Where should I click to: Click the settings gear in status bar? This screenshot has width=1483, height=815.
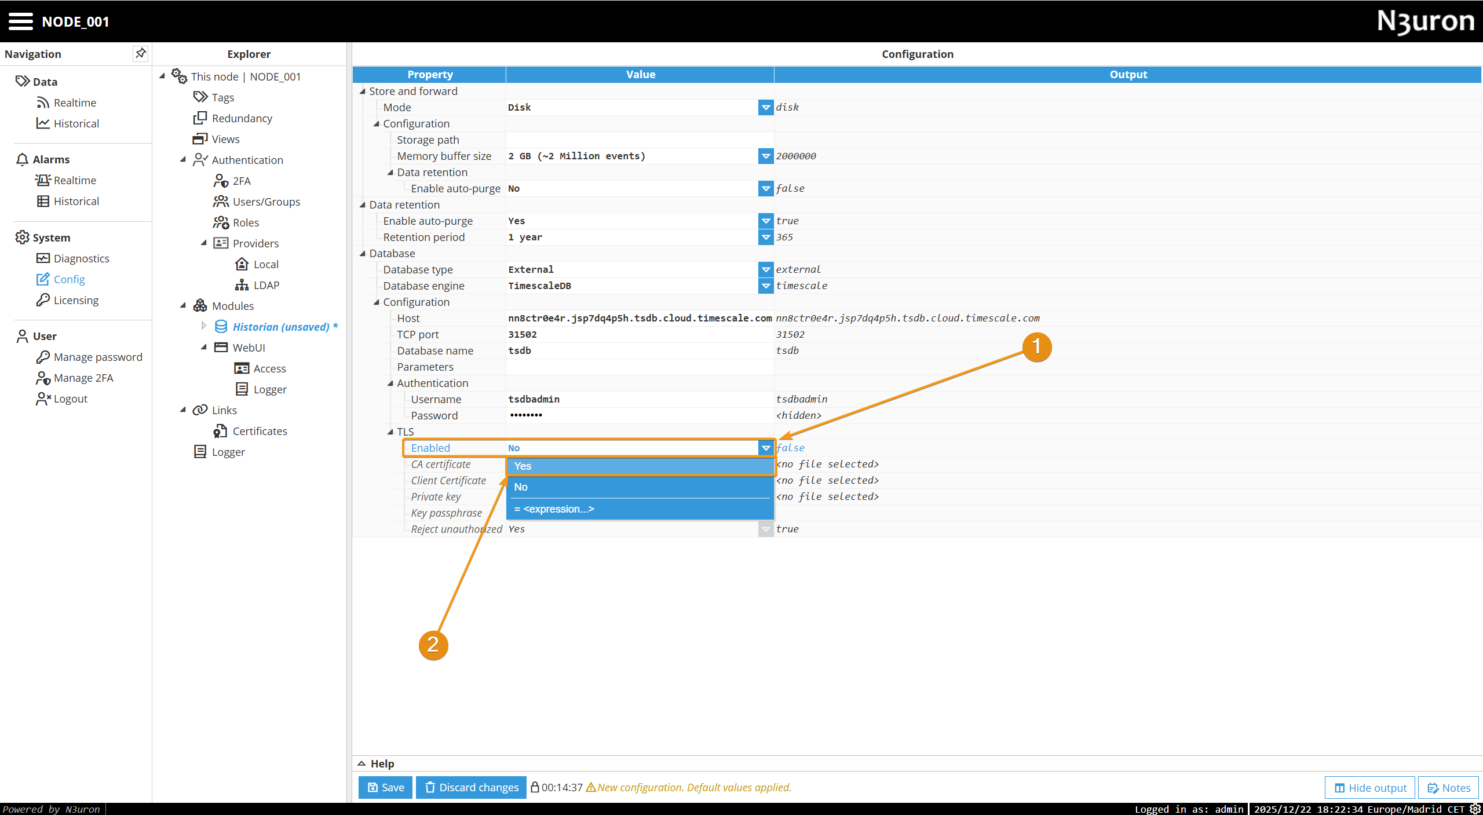(1475, 809)
